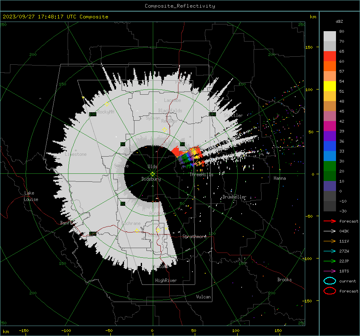
Task: Click the HighRiver town label
Action: [166, 280]
